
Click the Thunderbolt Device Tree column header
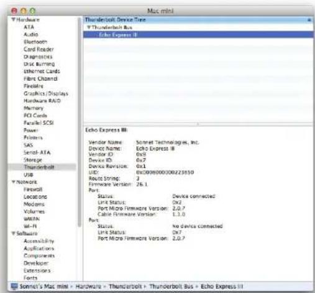pos(198,20)
